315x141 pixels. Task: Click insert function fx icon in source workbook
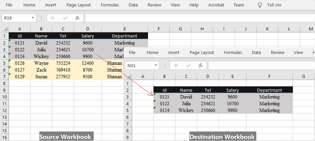coord(77,18)
